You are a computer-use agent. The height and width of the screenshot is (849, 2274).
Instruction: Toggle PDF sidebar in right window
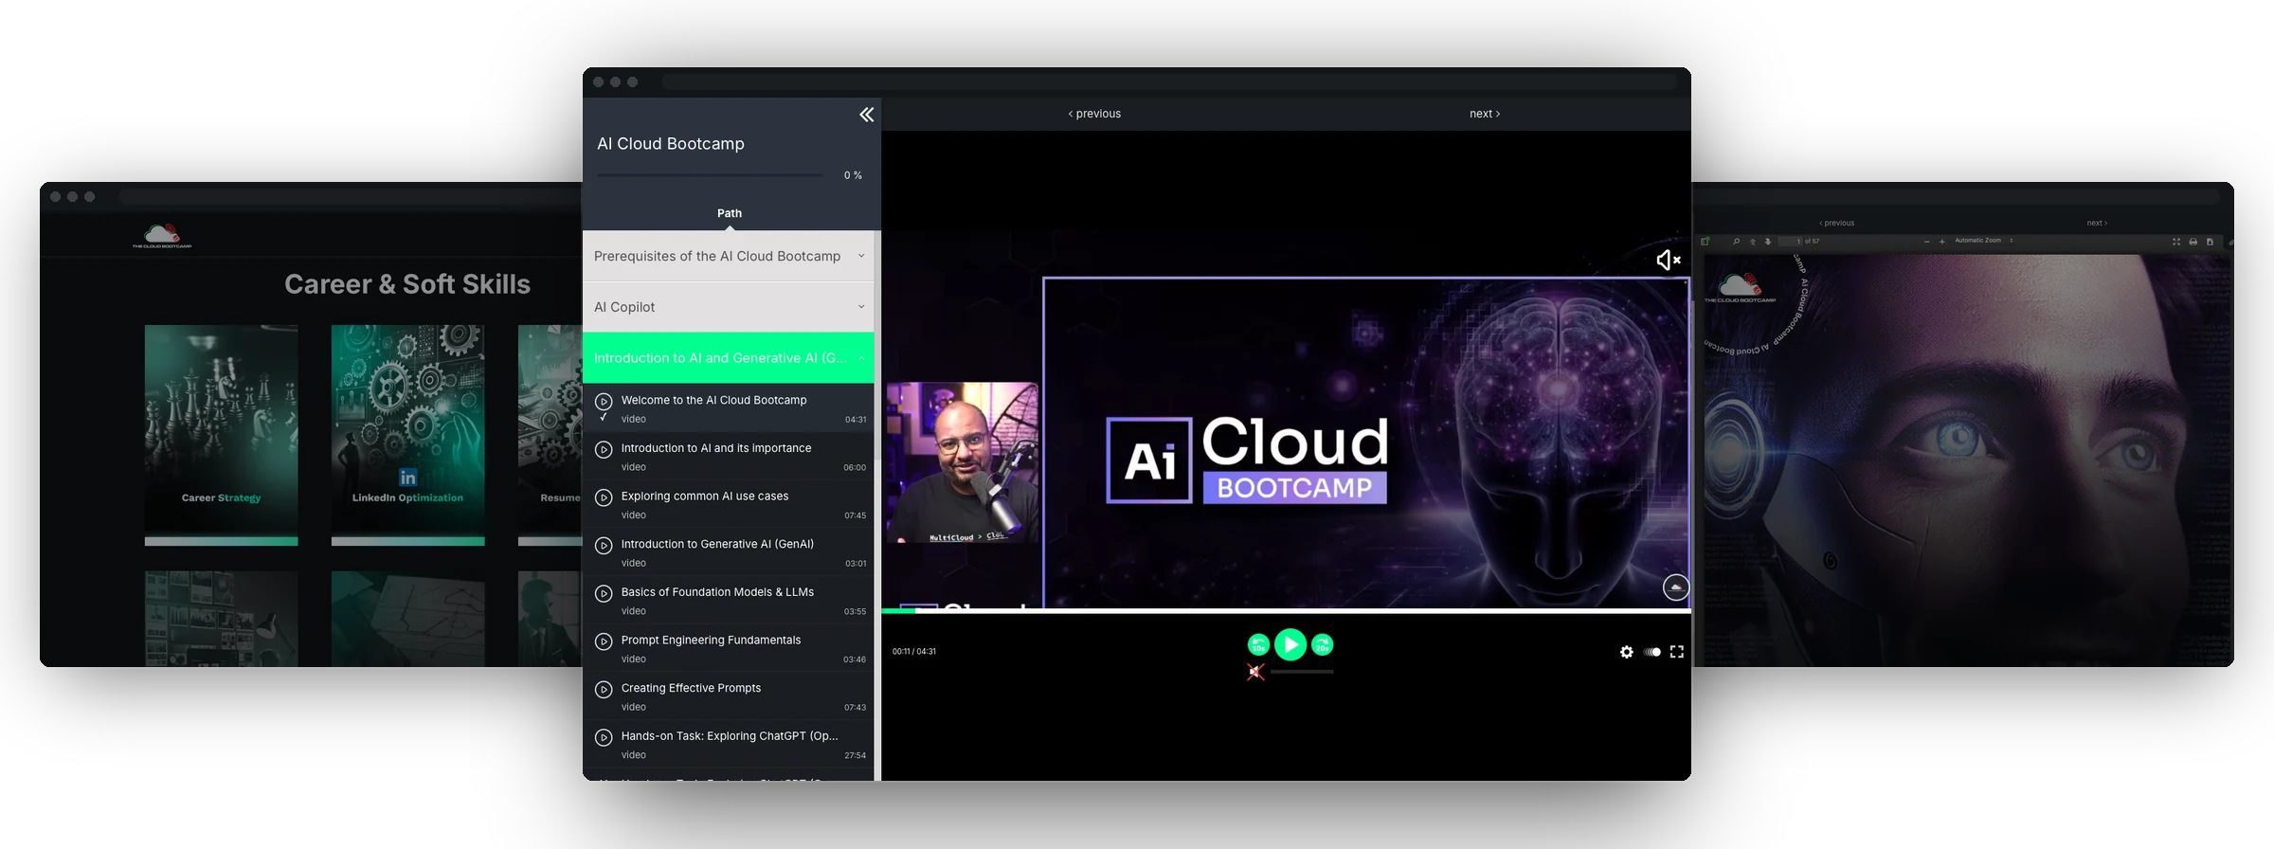tap(1705, 242)
